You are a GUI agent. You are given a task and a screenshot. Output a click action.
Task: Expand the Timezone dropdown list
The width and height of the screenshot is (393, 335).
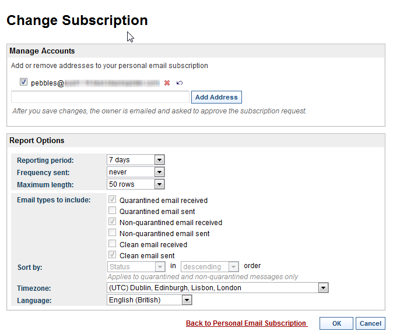[x=217, y=288]
